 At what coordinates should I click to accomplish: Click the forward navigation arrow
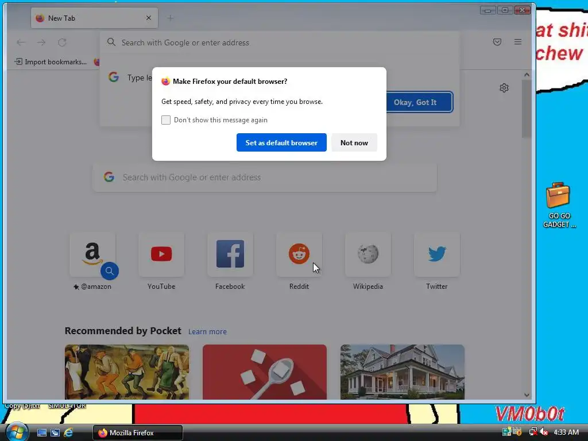[x=41, y=42]
